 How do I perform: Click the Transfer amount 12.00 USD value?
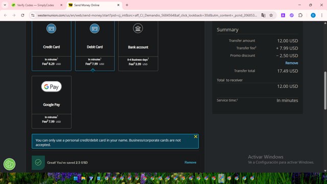pyautogui.click(x=288, y=41)
